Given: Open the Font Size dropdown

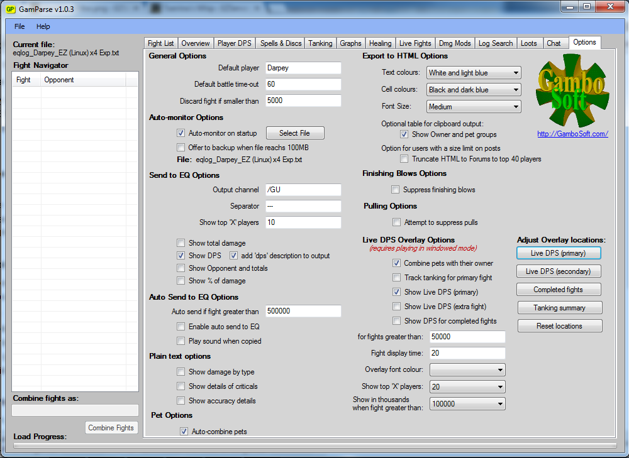Looking at the screenshot, I should click(474, 107).
